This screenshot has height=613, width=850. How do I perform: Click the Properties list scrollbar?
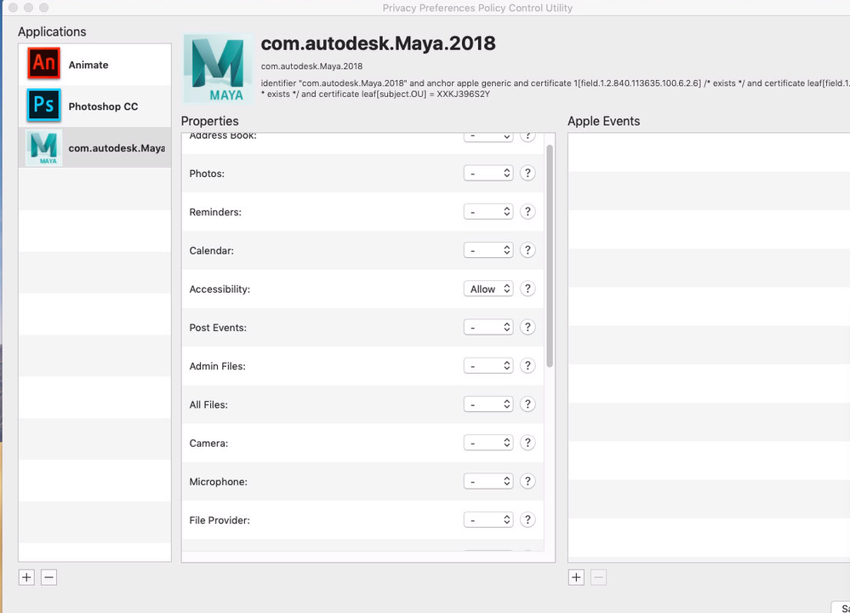click(x=550, y=256)
